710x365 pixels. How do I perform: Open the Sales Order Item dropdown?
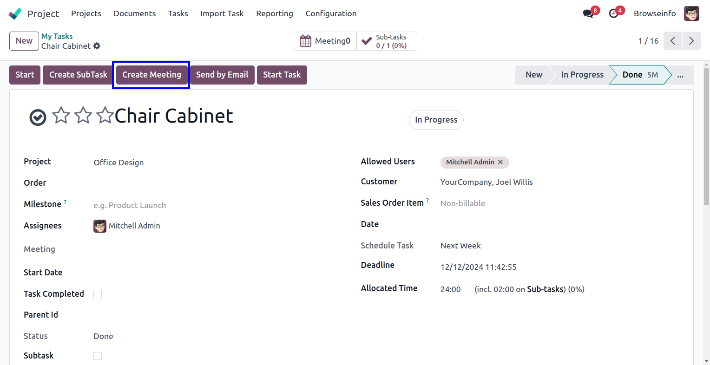pyautogui.click(x=511, y=203)
